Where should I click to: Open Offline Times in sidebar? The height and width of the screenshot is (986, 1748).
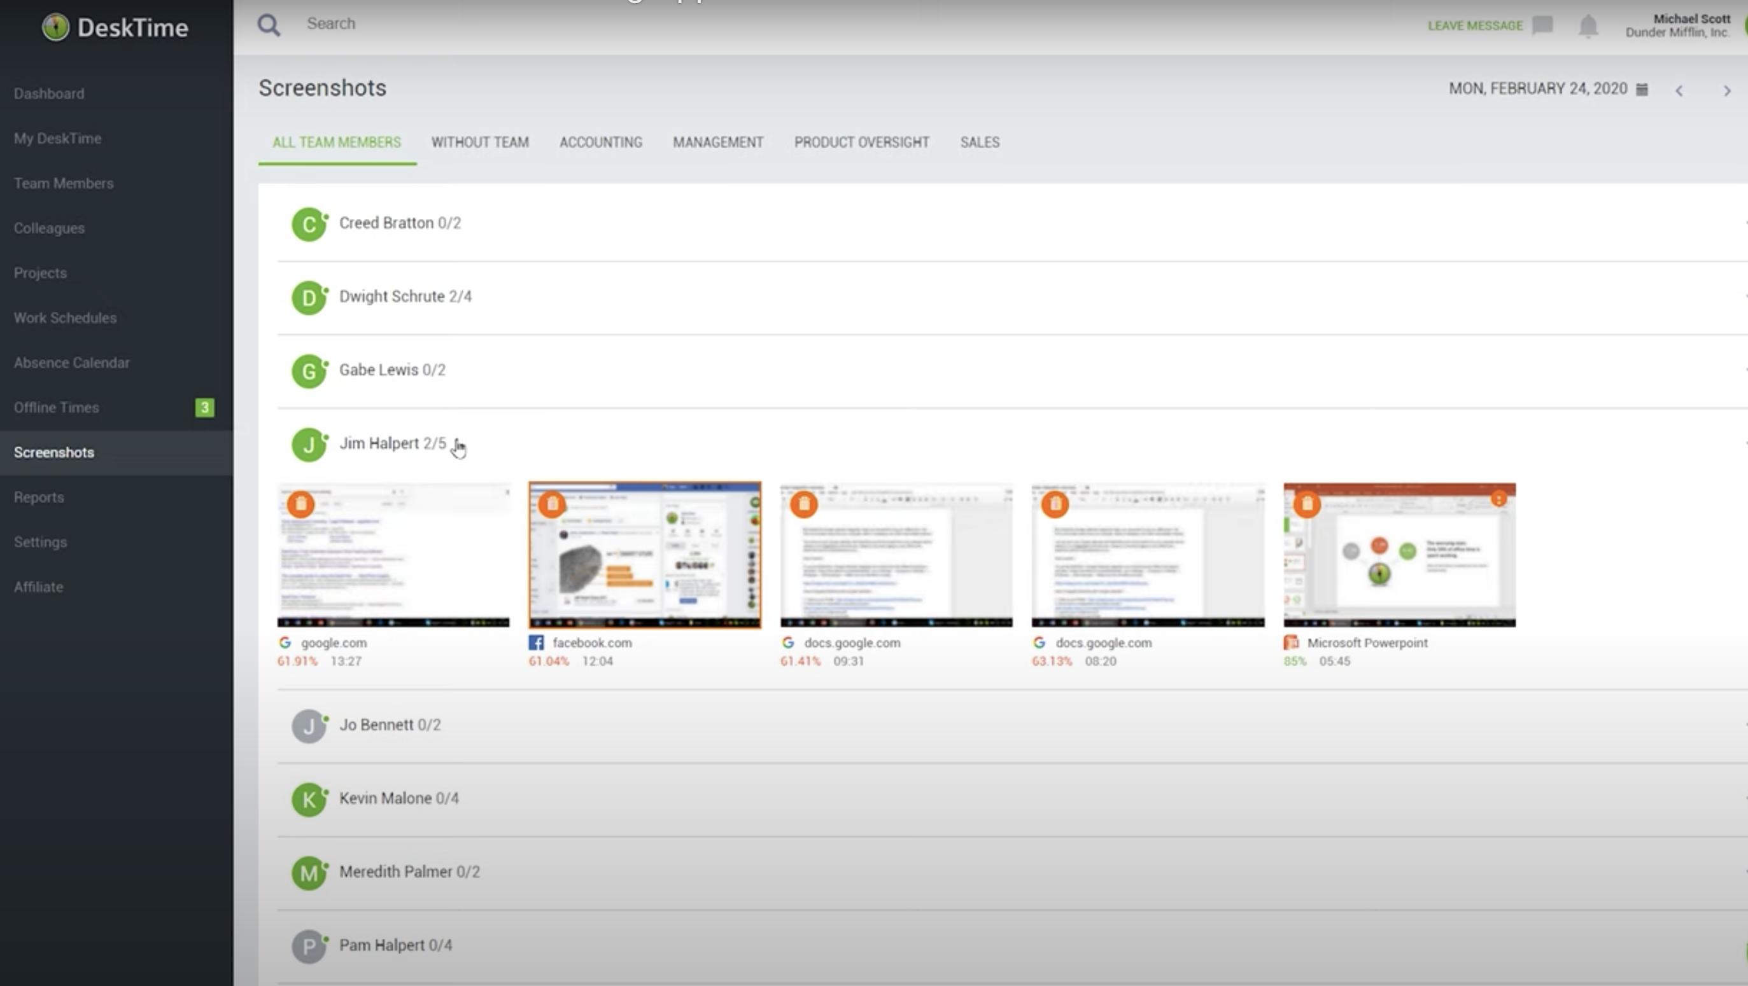[x=57, y=408]
